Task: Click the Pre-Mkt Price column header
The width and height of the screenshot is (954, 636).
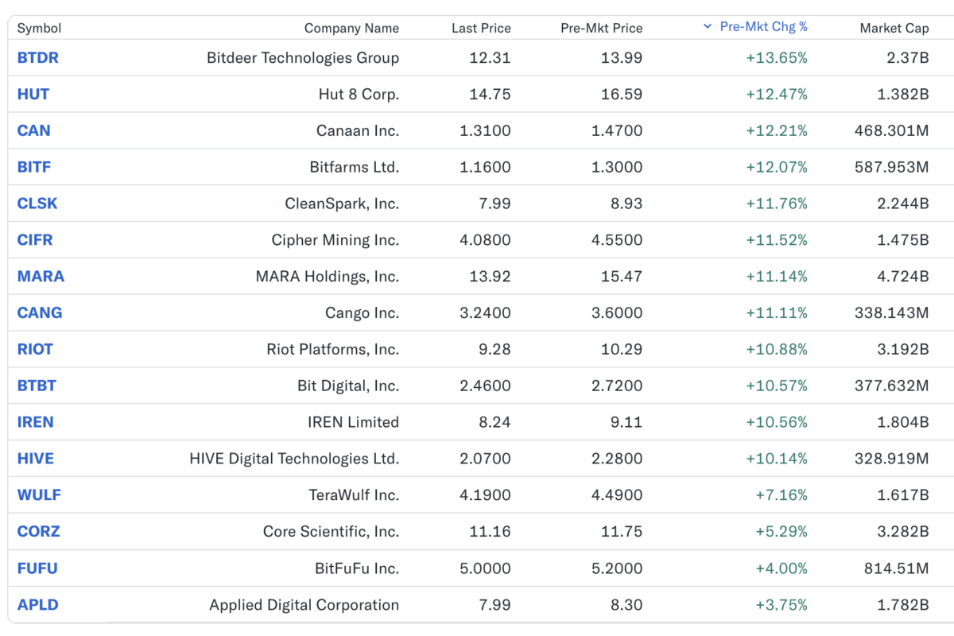Action: tap(601, 28)
